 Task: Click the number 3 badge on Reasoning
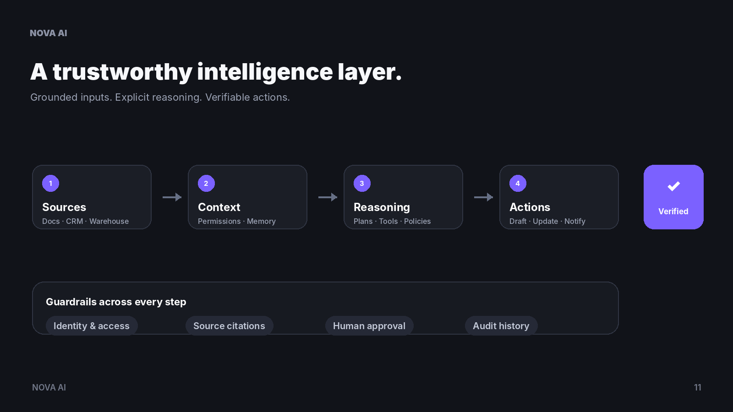tap(362, 184)
